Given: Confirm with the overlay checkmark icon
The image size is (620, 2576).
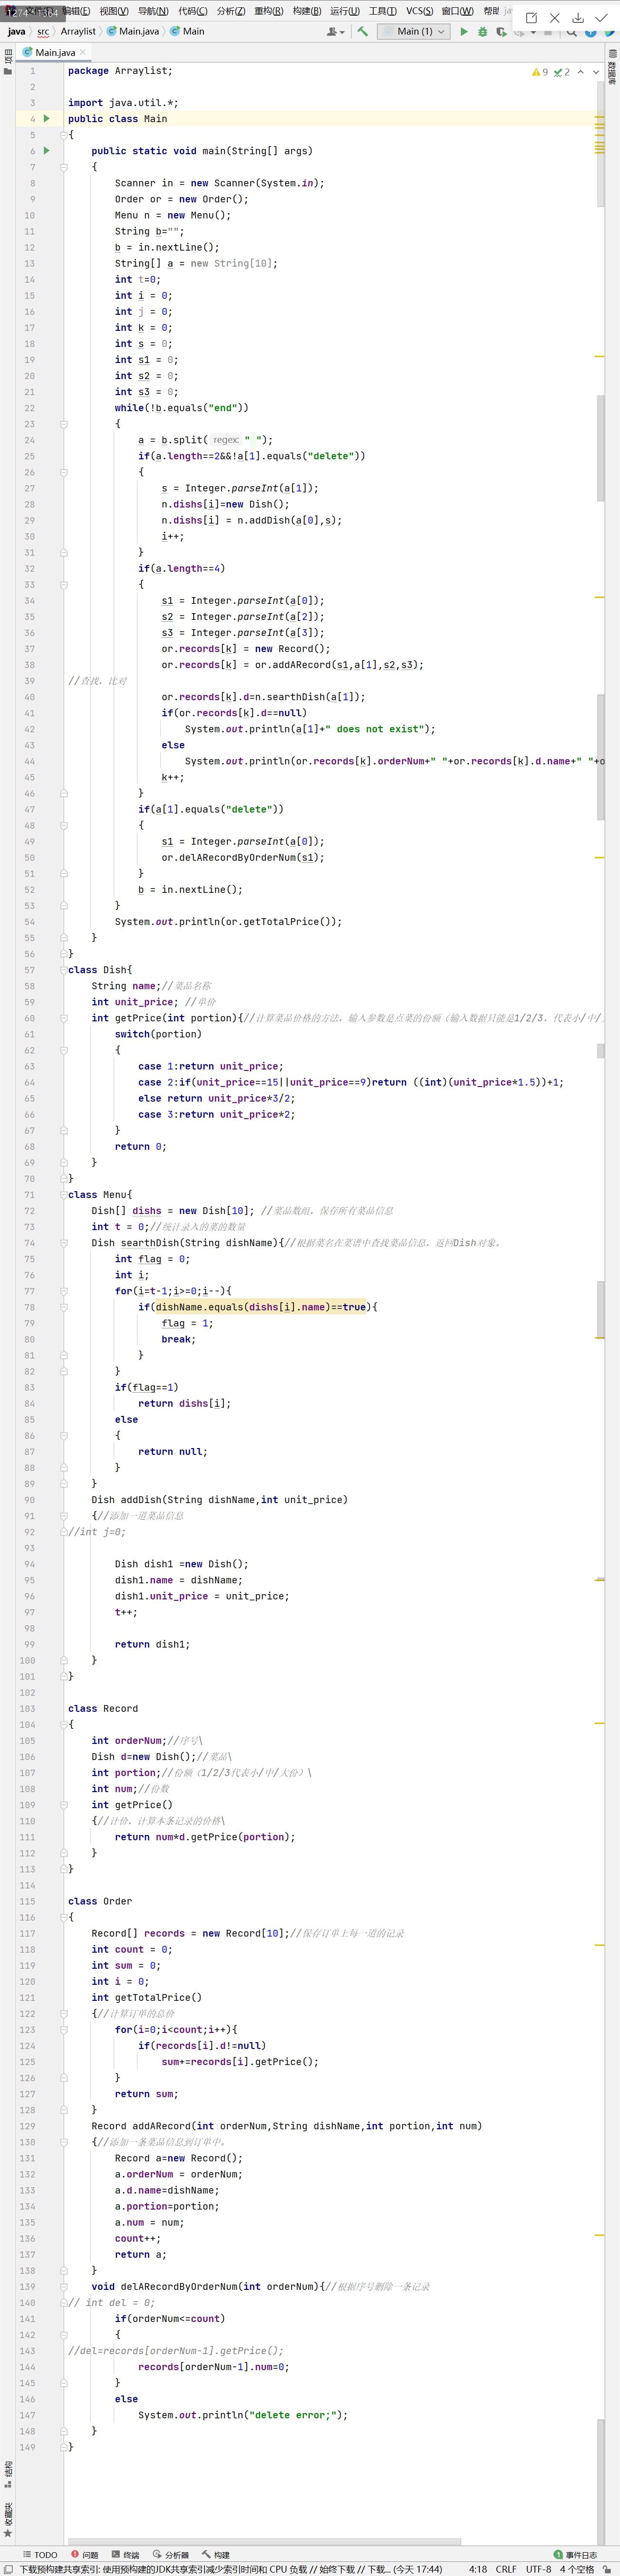Looking at the screenshot, I should pyautogui.click(x=601, y=17).
